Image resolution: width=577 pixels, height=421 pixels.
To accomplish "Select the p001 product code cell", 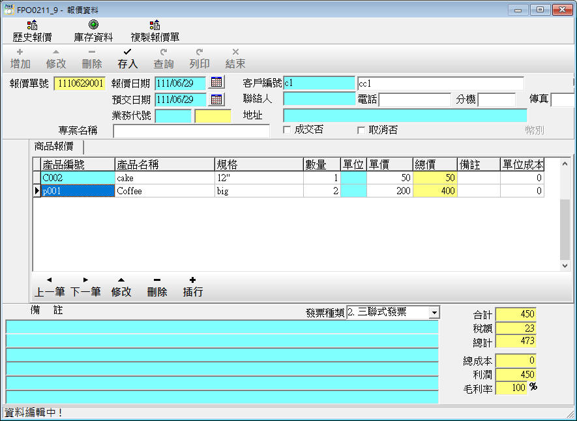I will tap(78, 191).
